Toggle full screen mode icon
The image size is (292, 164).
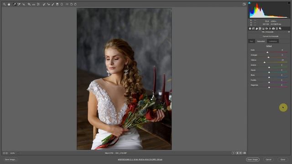click(x=245, y=4)
